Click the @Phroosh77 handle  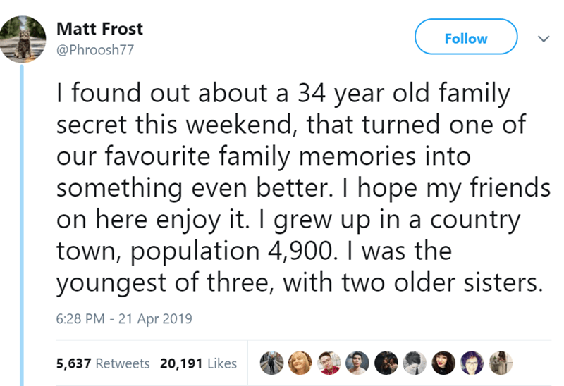tap(94, 50)
